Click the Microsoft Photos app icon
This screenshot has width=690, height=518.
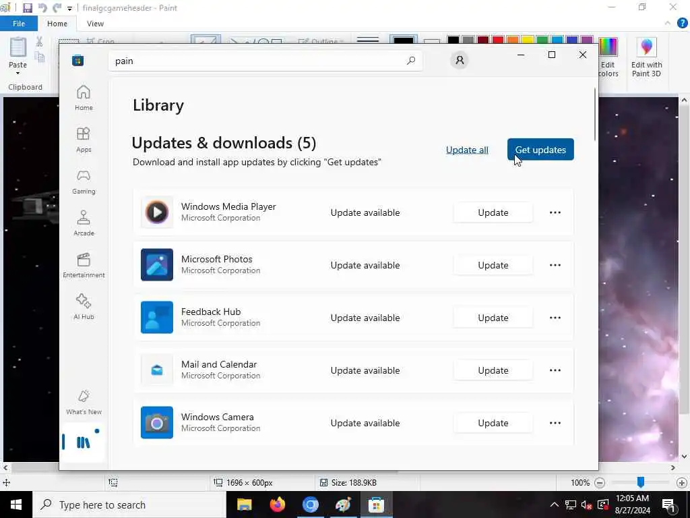coord(157,264)
